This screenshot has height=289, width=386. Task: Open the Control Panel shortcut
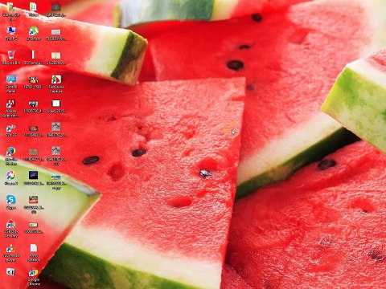coord(11,83)
